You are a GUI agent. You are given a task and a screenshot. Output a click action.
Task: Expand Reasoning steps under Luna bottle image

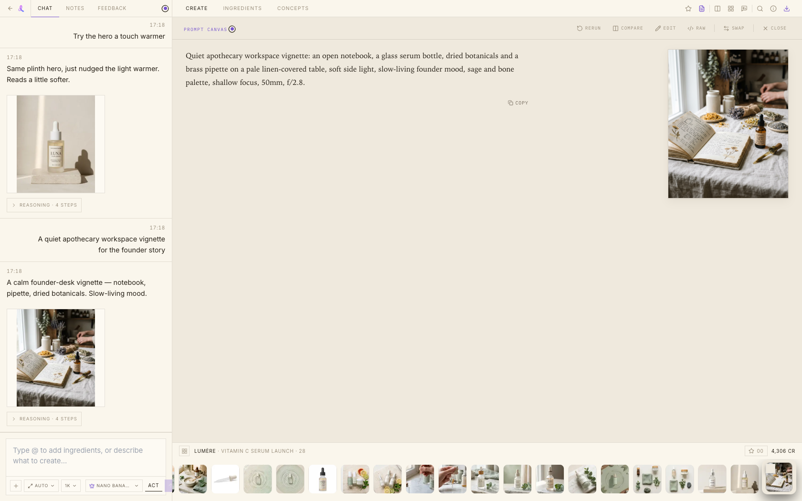click(x=44, y=205)
